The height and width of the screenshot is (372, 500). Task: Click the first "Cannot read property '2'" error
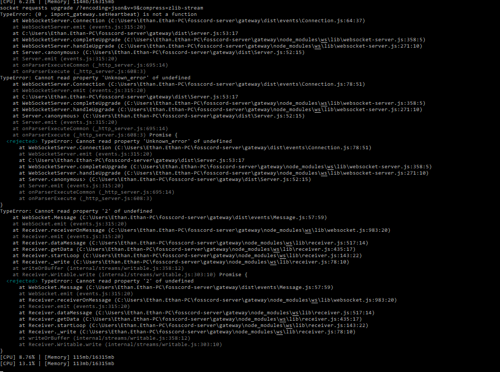76,211
